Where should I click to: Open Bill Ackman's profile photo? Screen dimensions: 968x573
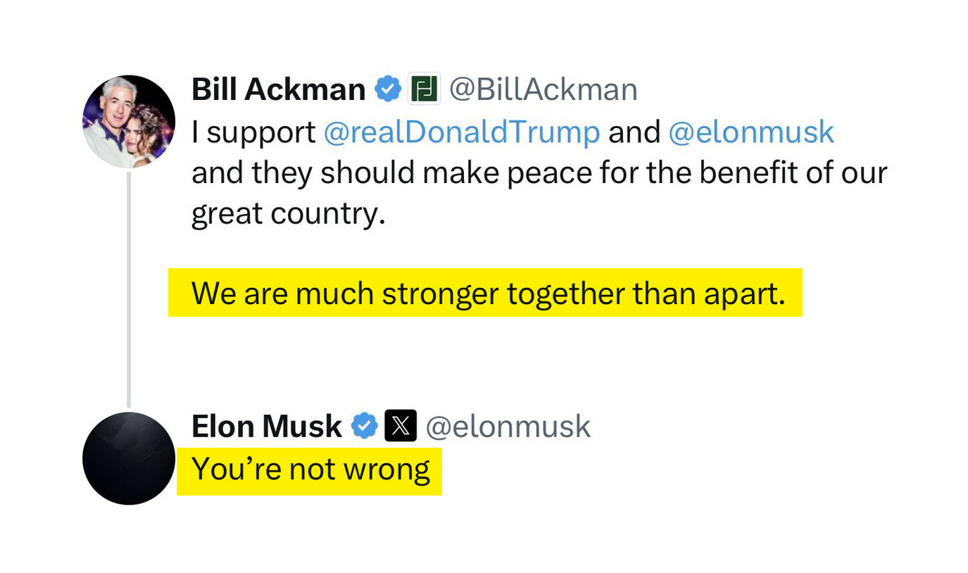(129, 121)
